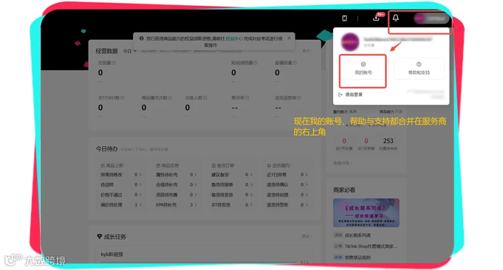The width and height of the screenshot is (503, 270).
Task: Click the 退货待确认 task label
Action: (277, 184)
